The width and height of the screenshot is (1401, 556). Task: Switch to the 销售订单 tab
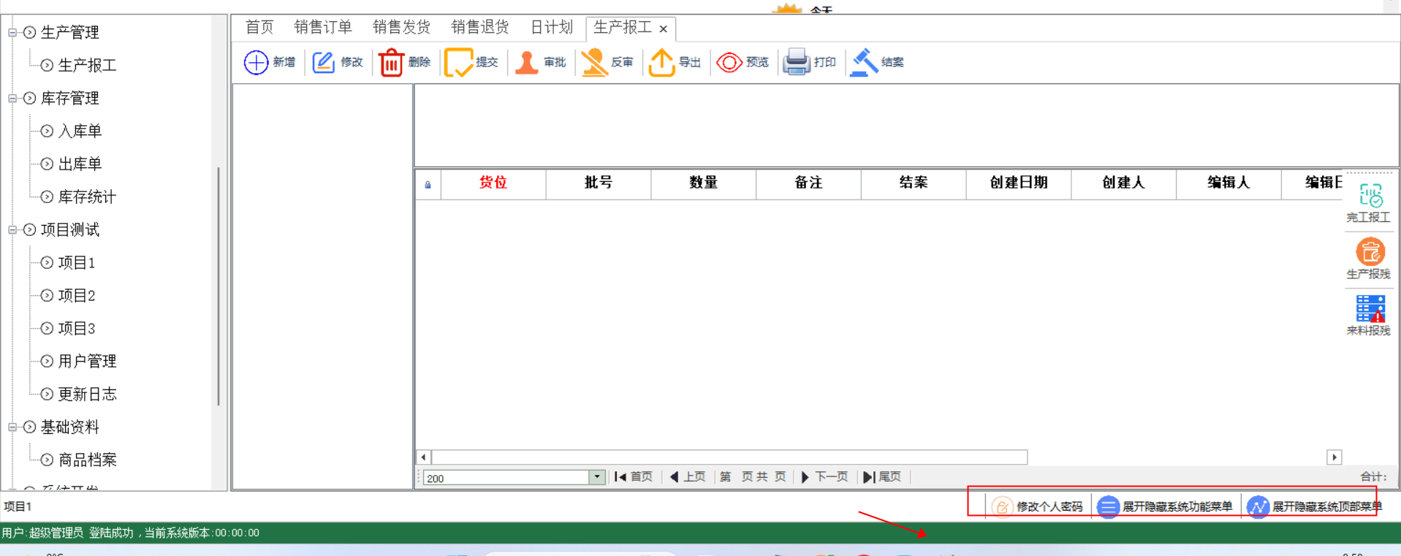click(x=323, y=28)
